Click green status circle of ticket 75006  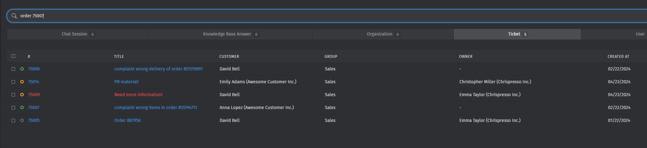[22, 69]
